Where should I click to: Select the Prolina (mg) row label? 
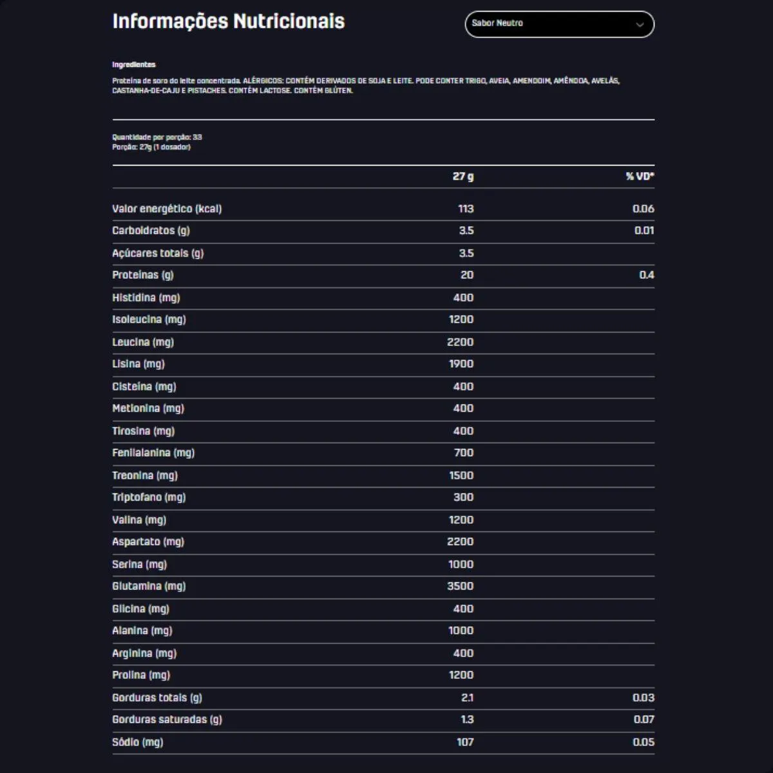coord(141,675)
